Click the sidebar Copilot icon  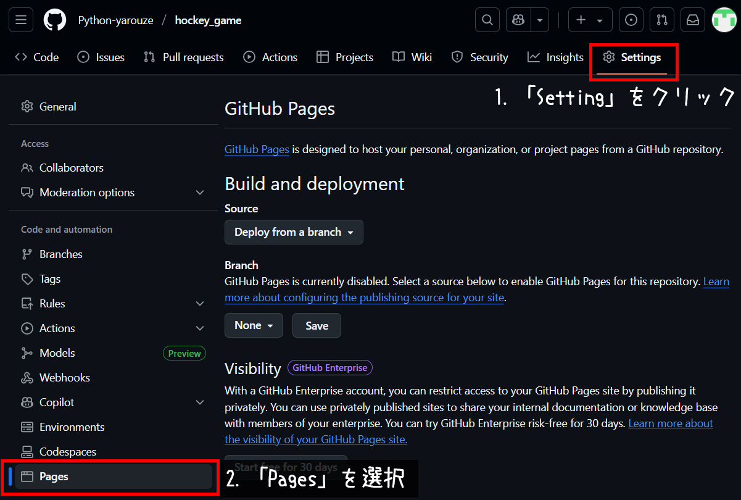tap(27, 402)
